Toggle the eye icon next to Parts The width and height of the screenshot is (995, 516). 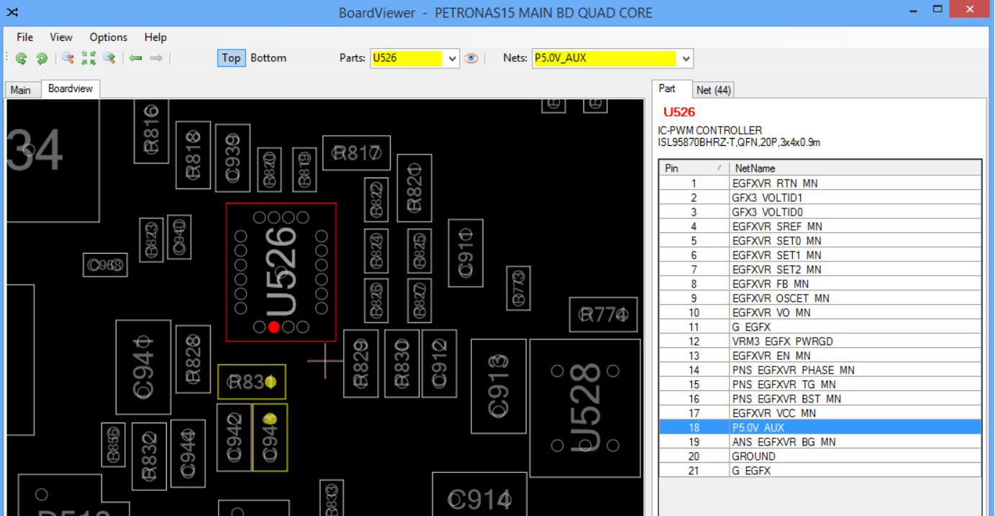(x=471, y=58)
